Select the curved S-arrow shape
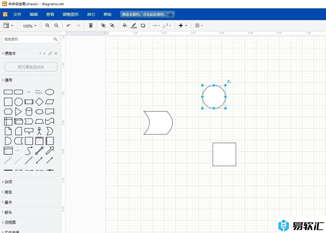The image size is (326, 233). [29, 151]
